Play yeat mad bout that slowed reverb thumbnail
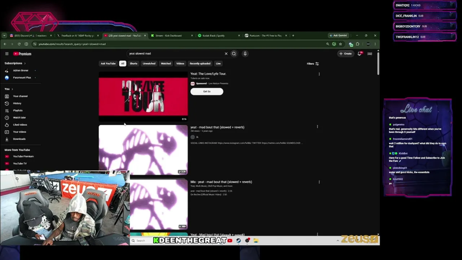 tap(143, 150)
